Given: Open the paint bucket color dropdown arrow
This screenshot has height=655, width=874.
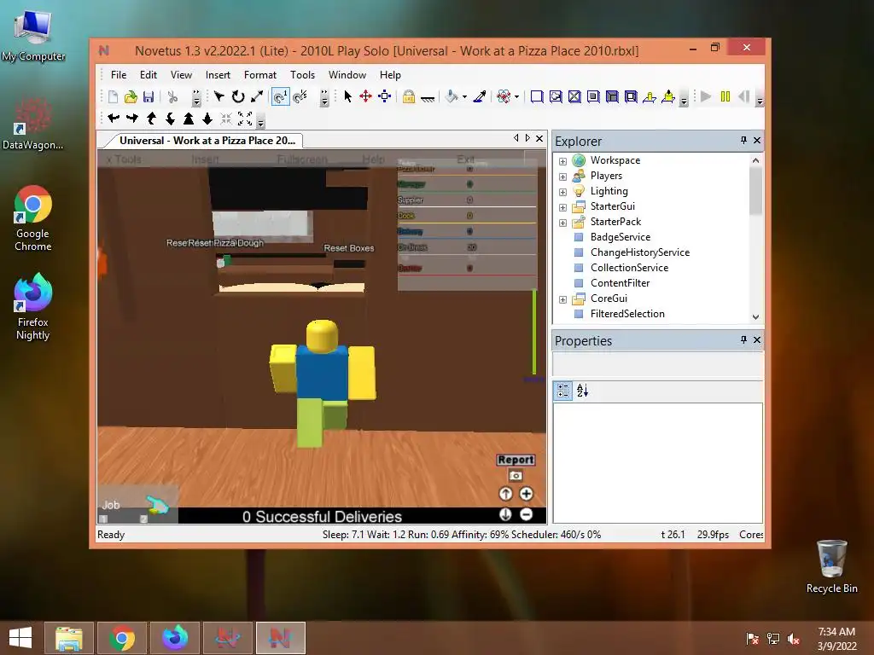Looking at the screenshot, I should click(464, 97).
